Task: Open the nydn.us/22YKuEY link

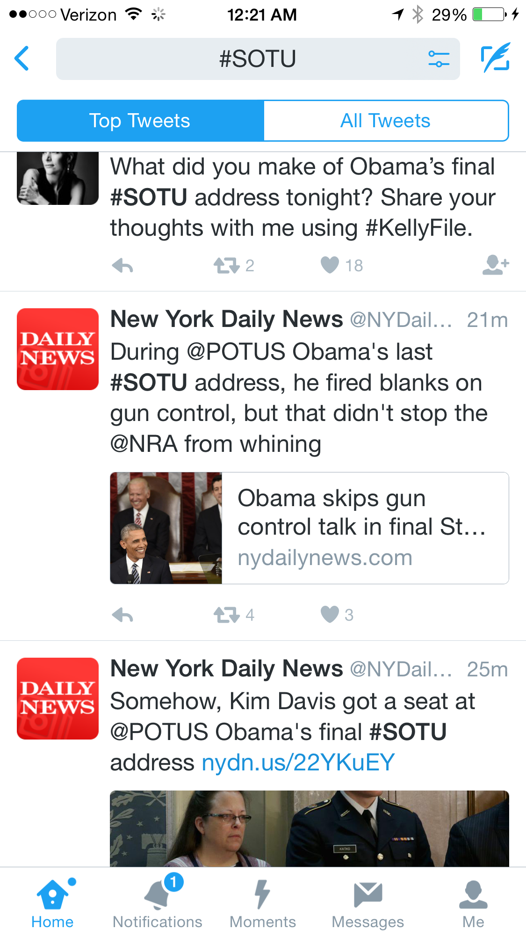Action: tap(298, 762)
